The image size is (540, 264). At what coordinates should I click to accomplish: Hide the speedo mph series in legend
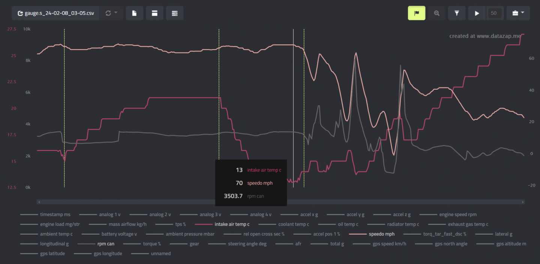[381, 234]
